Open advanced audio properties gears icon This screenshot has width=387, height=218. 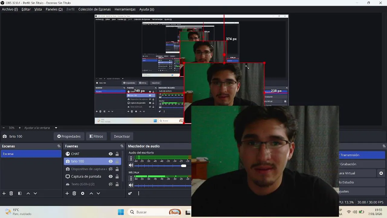click(x=130, y=193)
